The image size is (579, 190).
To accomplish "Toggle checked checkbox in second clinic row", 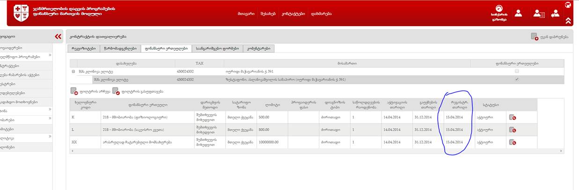I will click(516, 80).
